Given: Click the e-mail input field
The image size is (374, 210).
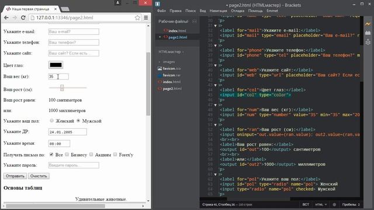Looking at the screenshot, I should click(74, 32).
